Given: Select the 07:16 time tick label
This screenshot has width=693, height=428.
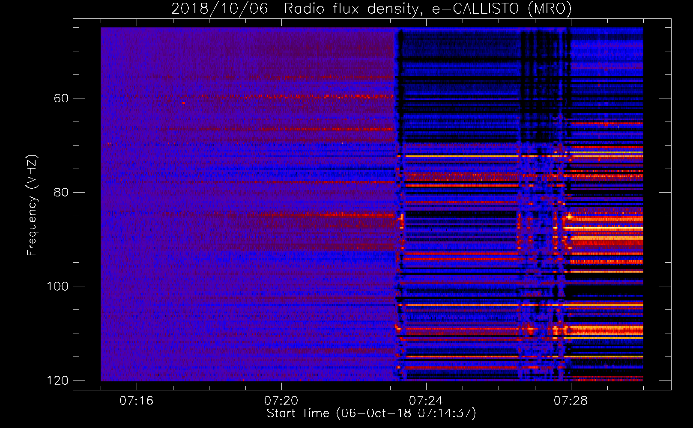Looking at the screenshot, I should [137, 401].
